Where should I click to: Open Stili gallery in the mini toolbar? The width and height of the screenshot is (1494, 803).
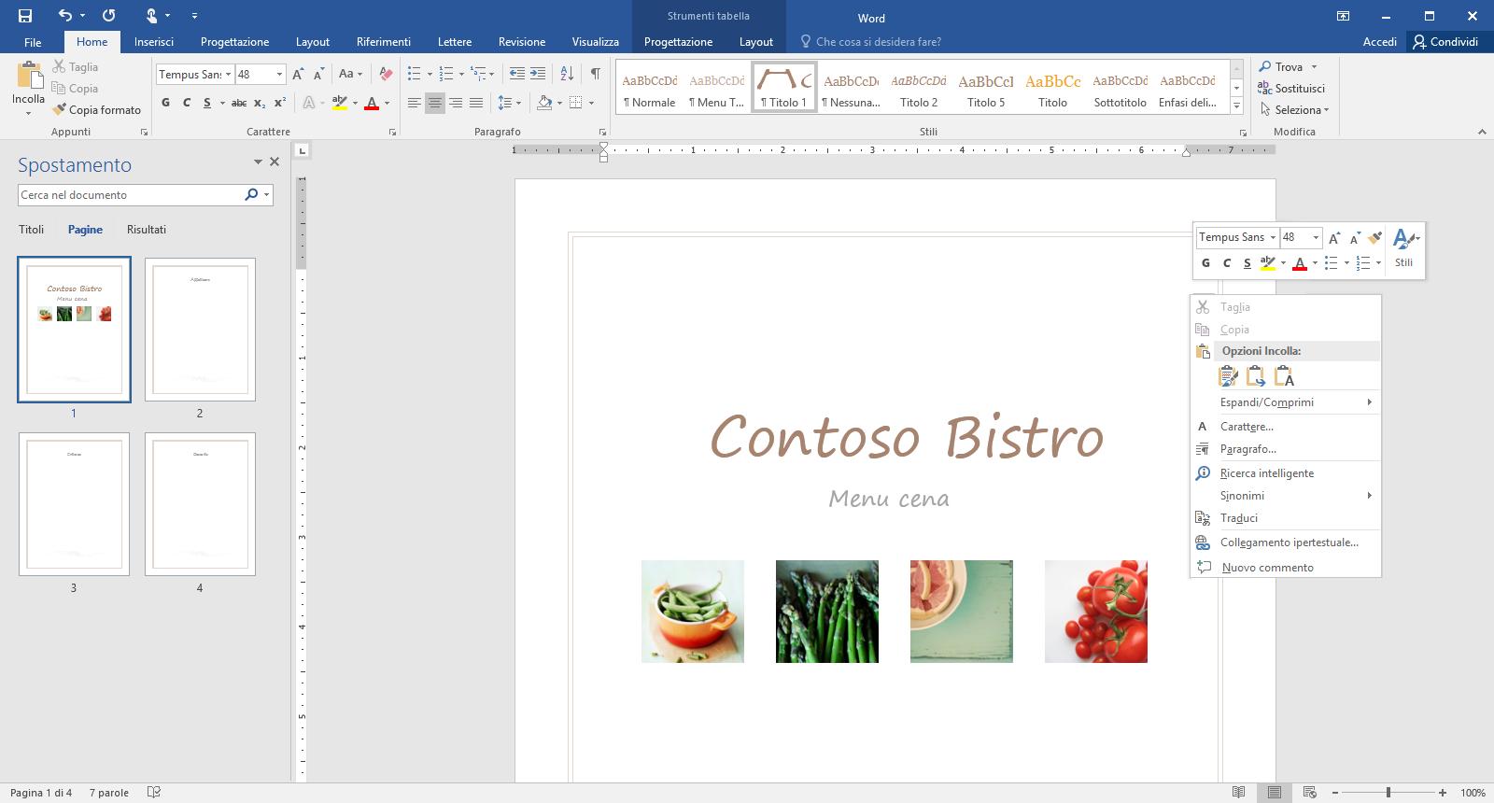[1404, 248]
